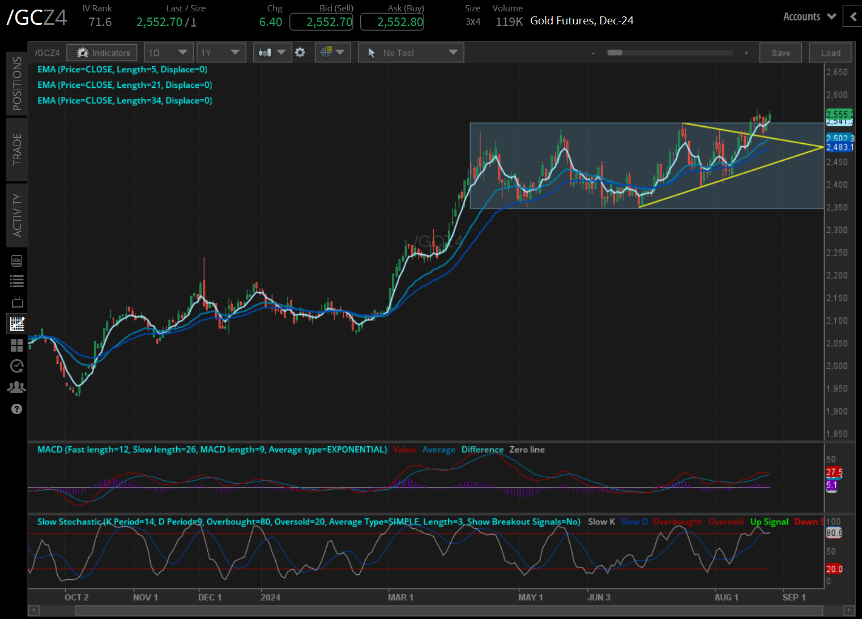This screenshot has height=619, width=862.
Task: Open the clock history sidebar icon
Action: (17, 366)
